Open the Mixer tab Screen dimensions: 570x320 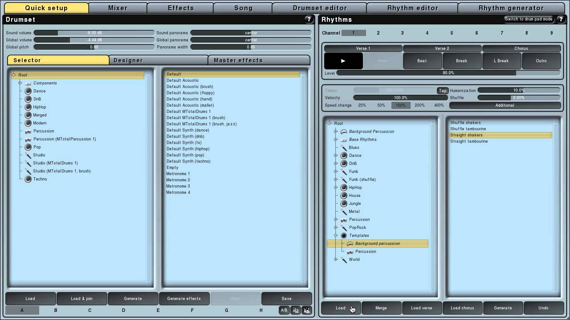pyautogui.click(x=118, y=8)
